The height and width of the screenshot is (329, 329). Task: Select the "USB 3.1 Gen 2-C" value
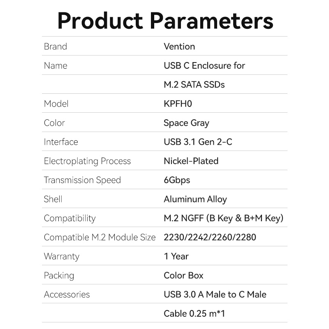pyautogui.click(x=198, y=142)
